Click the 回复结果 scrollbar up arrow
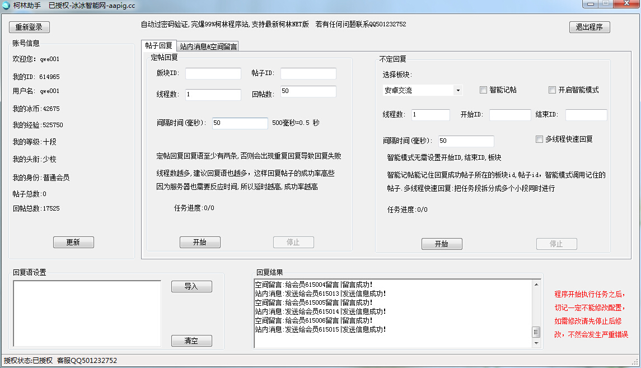The image size is (641, 368). pos(536,284)
